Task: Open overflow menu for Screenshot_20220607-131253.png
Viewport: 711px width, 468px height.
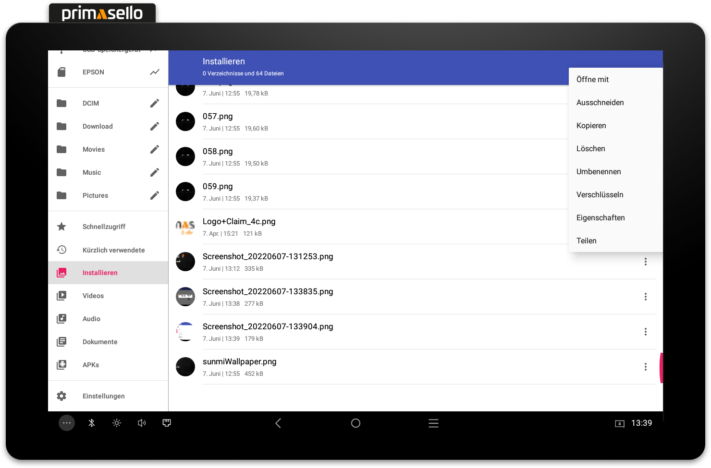Action: (646, 262)
